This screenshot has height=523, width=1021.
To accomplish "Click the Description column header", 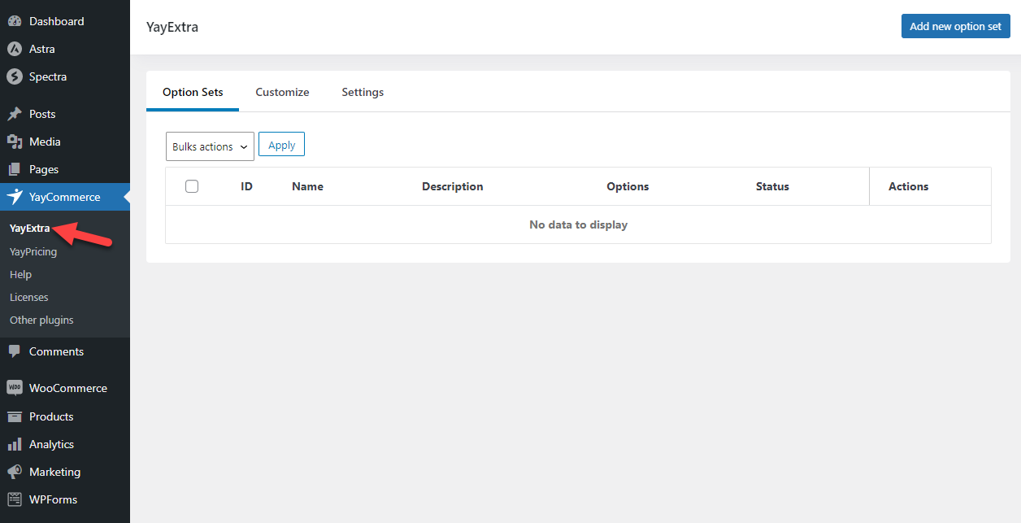I will point(452,186).
